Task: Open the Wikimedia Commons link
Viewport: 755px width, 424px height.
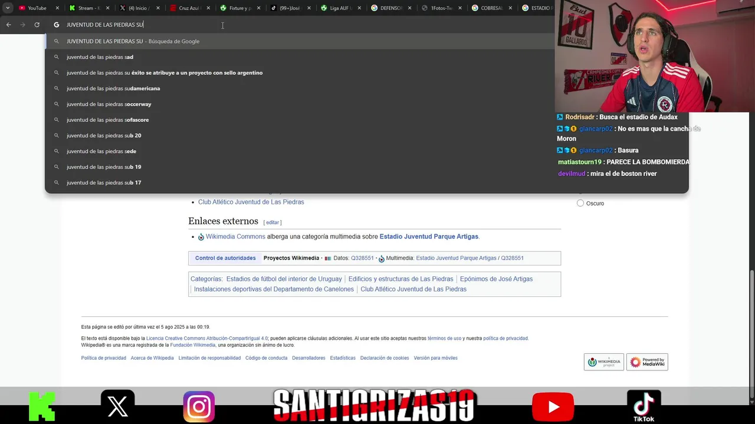Action: pyautogui.click(x=235, y=237)
